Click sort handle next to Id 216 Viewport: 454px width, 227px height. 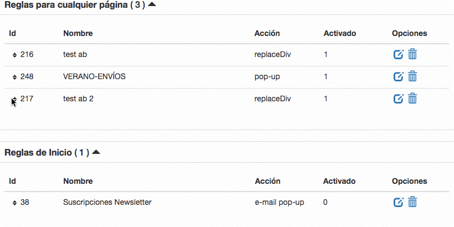(14, 55)
